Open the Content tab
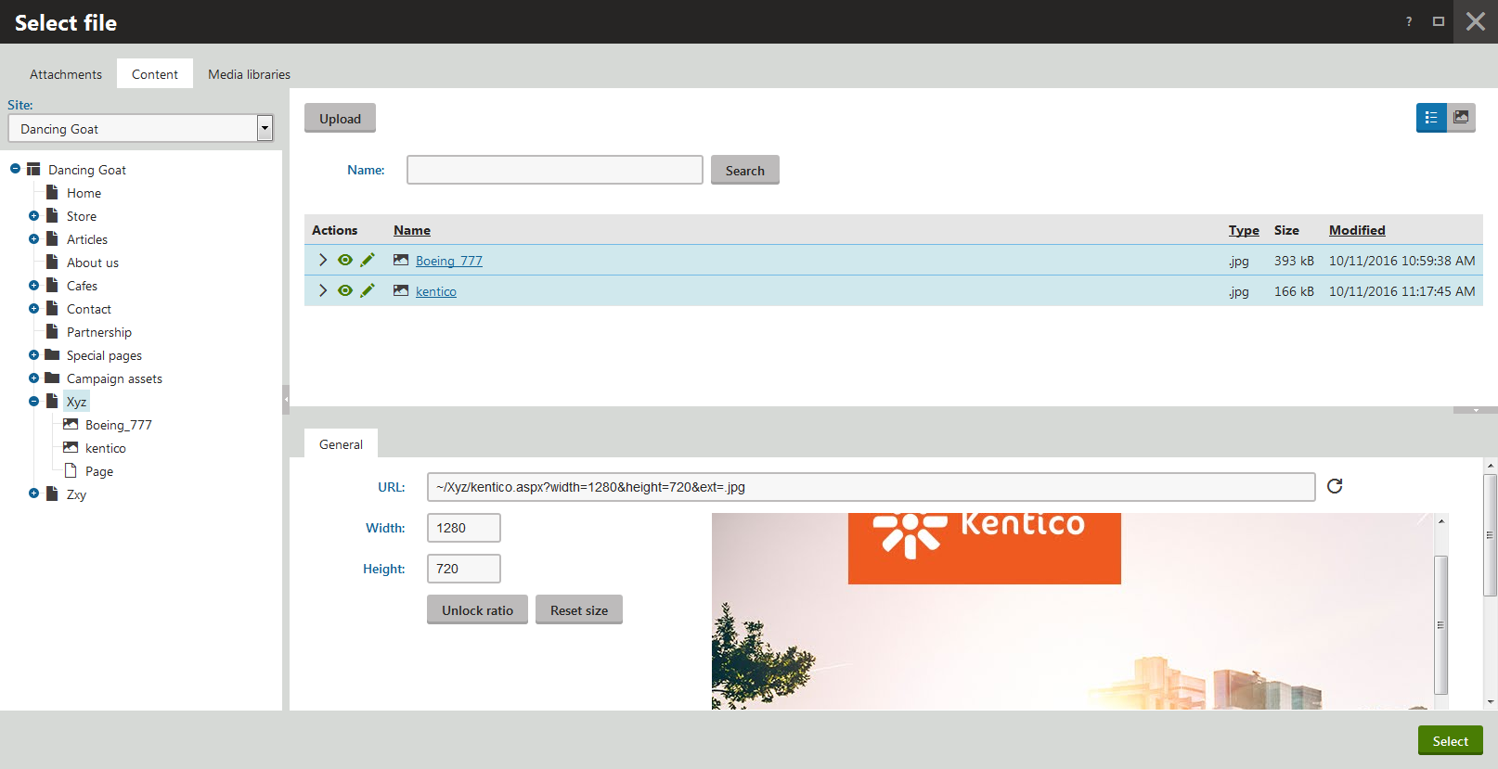Screen dimensions: 1498x769 coord(155,74)
